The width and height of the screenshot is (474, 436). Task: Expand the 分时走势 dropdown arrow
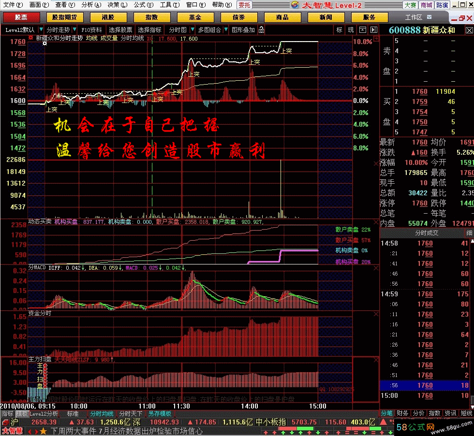pyautogui.click(x=74, y=29)
